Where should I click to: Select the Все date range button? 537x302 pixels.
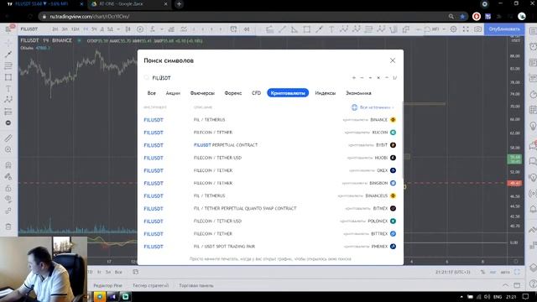click(x=118, y=272)
